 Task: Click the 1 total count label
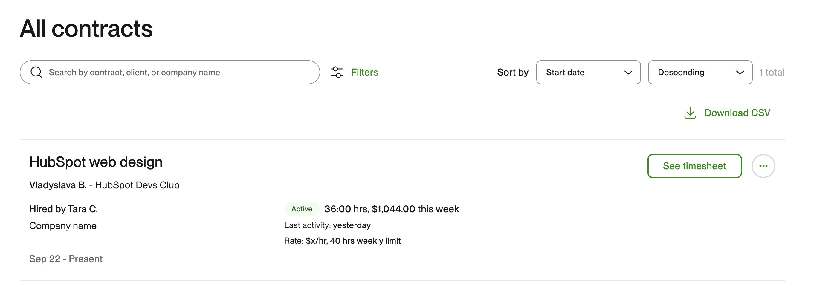pos(772,72)
